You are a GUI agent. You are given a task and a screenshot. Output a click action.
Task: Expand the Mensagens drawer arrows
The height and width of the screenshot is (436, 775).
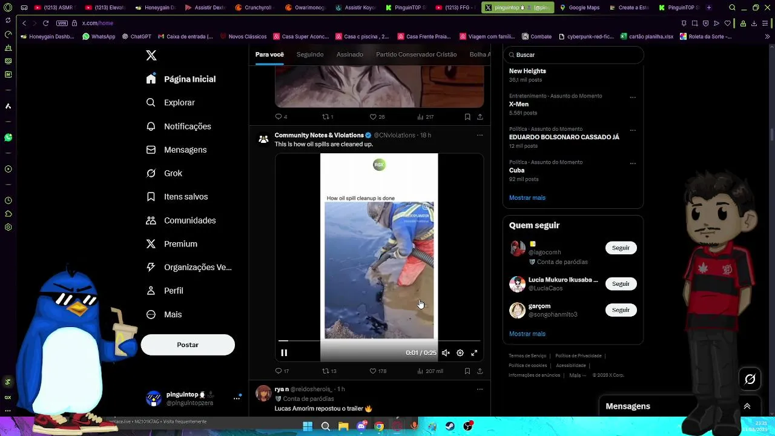click(747, 406)
